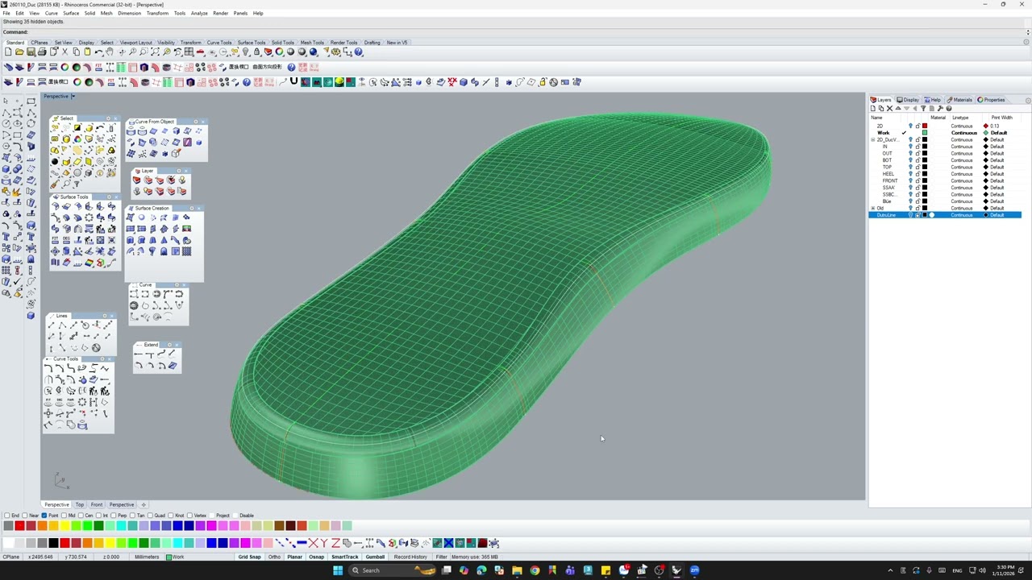This screenshot has height=580, width=1032.
Task: Click the Layers panel hammer Tools icon
Action: [x=940, y=109]
